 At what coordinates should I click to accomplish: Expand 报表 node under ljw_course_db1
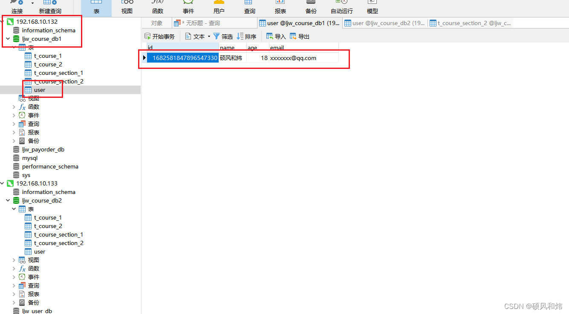pos(14,132)
